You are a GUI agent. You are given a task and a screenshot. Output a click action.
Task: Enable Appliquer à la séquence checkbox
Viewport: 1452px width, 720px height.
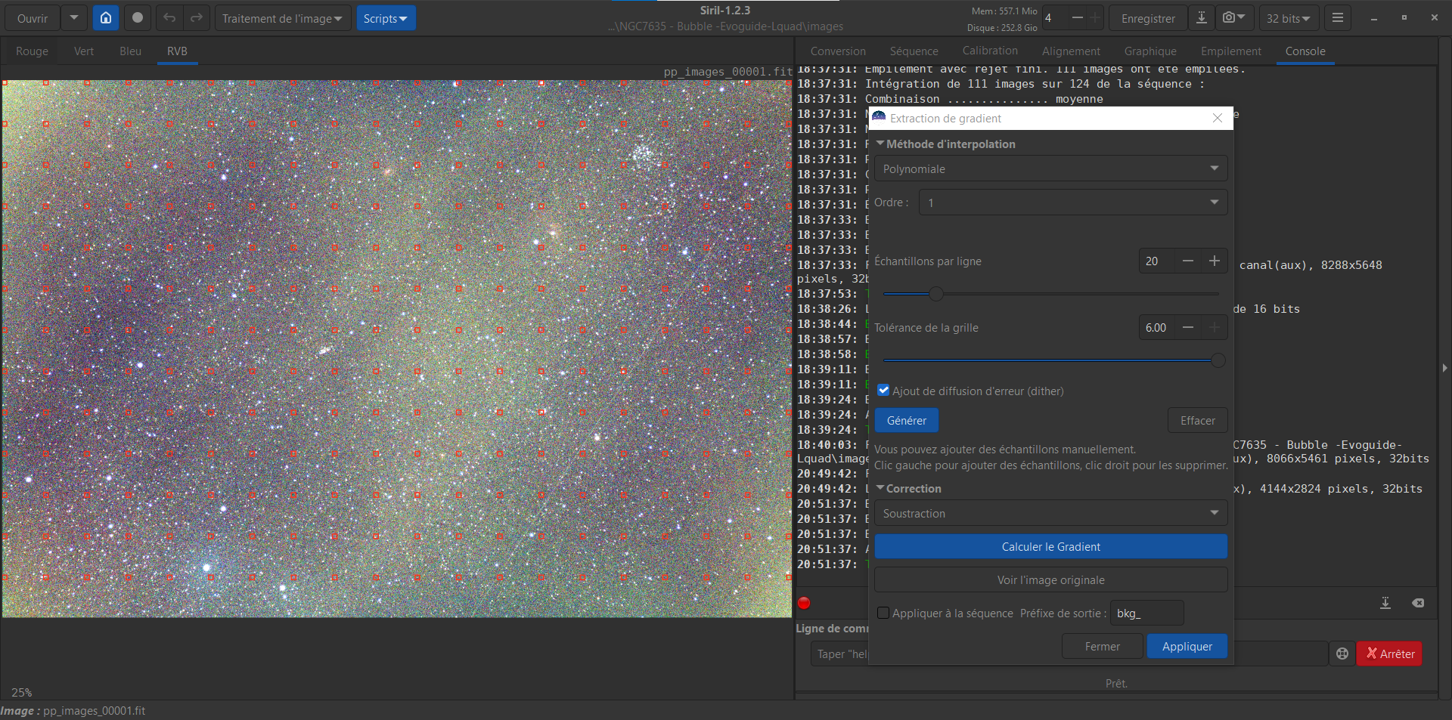click(x=883, y=613)
